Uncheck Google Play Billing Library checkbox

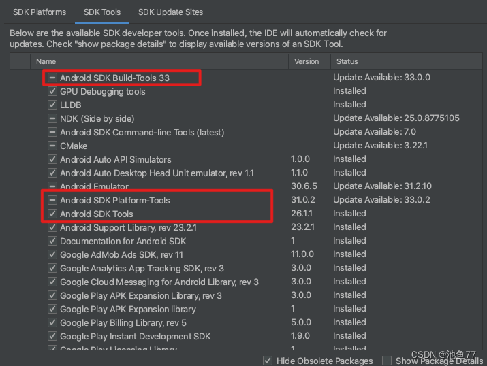[x=52, y=322]
